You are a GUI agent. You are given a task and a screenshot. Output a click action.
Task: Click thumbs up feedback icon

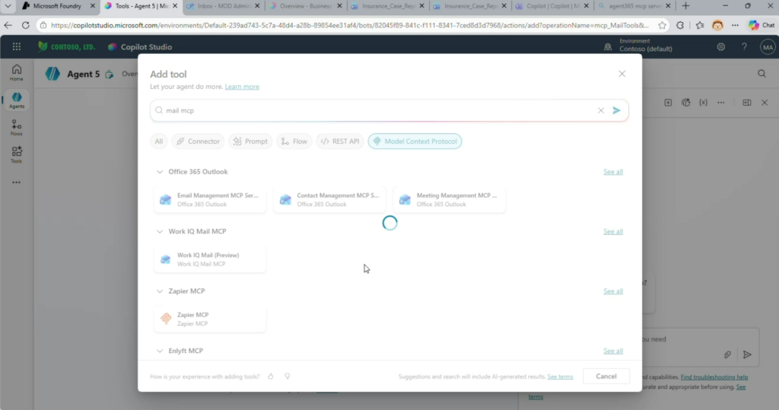pos(271,377)
